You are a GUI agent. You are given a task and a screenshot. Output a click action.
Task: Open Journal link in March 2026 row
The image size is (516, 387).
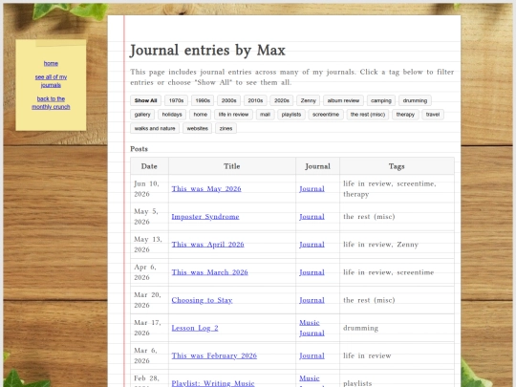tap(312, 272)
